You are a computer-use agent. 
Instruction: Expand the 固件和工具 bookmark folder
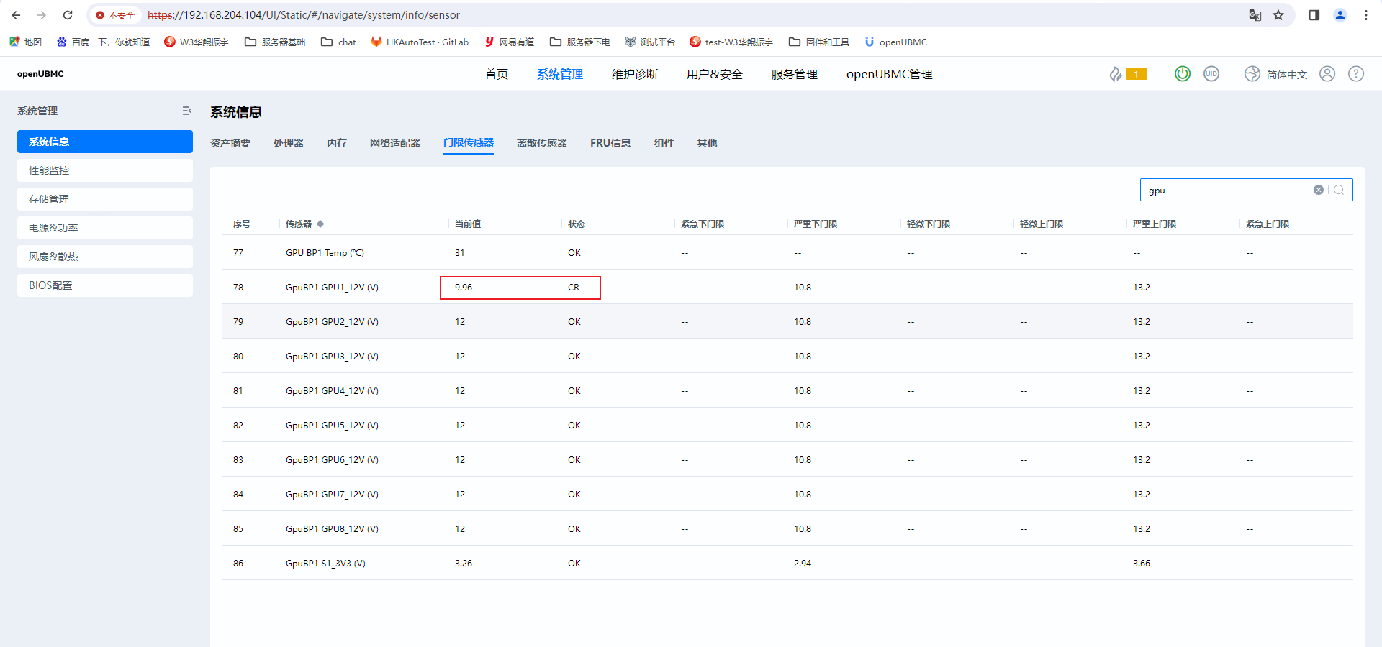(819, 42)
